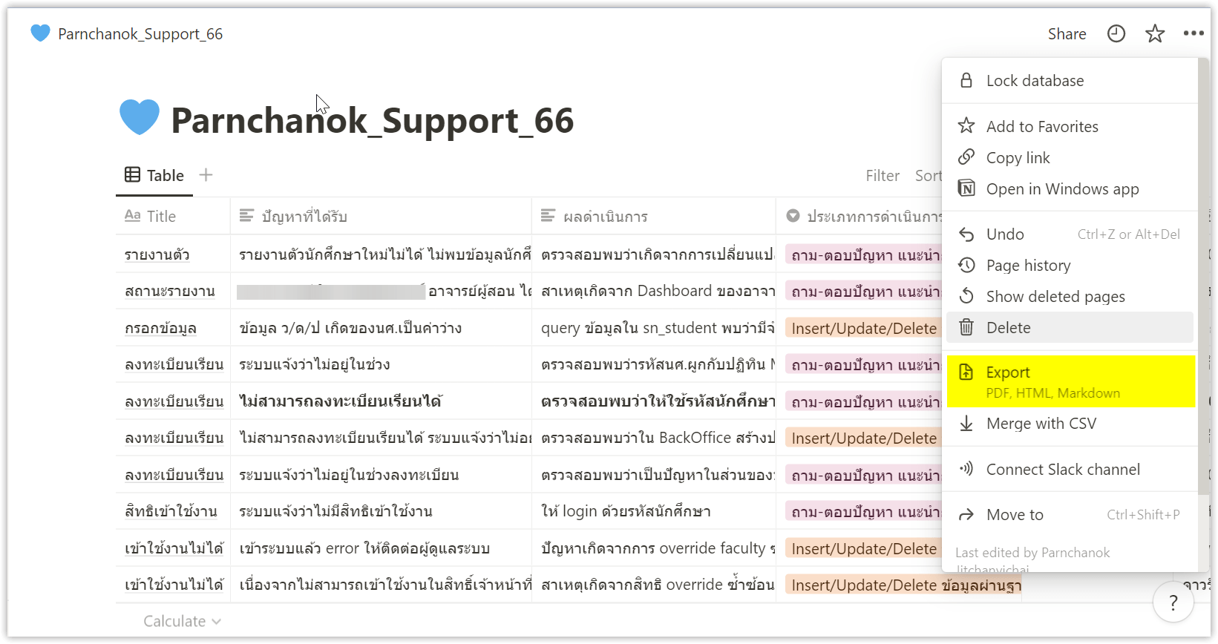This screenshot has height=644, width=1218.
Task: Select Export from the menu
Action: pyautogui.click(x=1070, y=381)
